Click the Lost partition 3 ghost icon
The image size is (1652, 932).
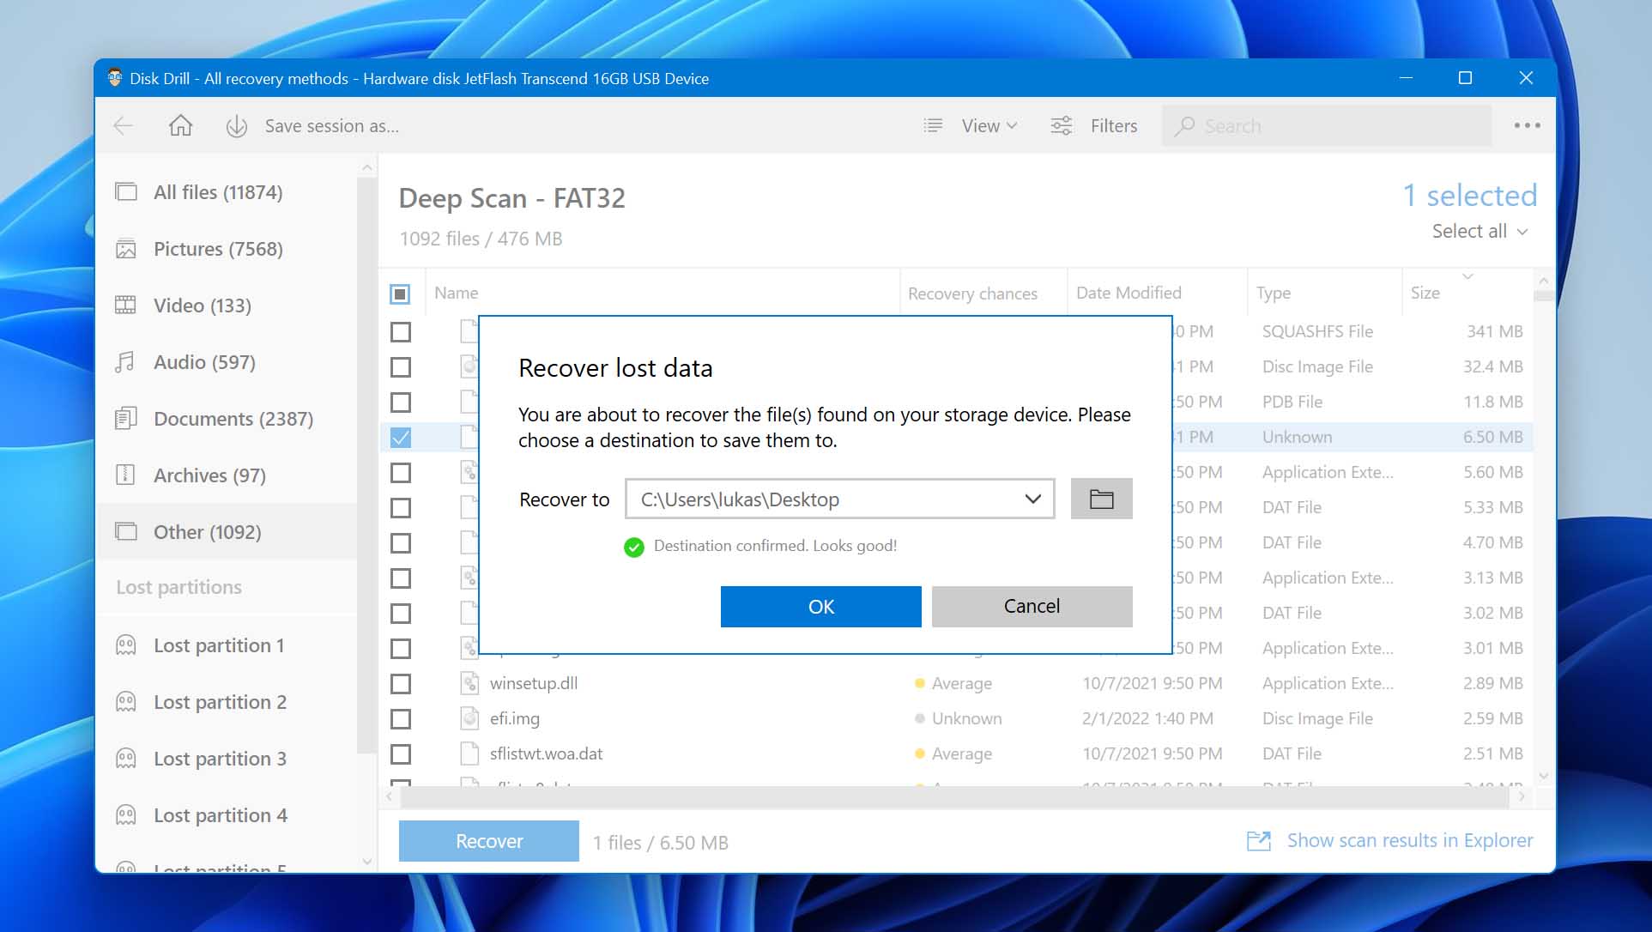tap(126, 759)
